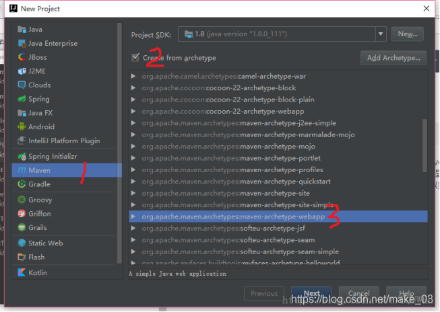Select maven-archetype-marmalade-mojo row
The image size is (440, 312).
[278, 134]
